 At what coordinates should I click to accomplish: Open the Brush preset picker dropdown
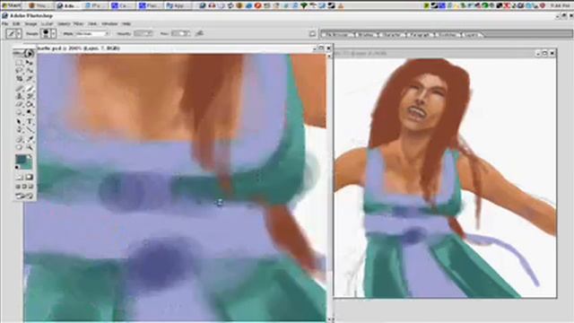click(54, 34)
